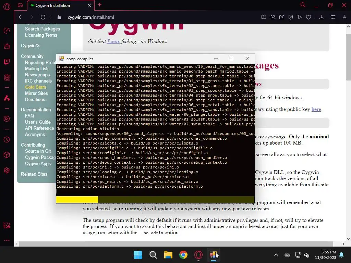View site security lock information
Image resolution: width=351 pixels, height=263 pixels.
tap(59, 17)
